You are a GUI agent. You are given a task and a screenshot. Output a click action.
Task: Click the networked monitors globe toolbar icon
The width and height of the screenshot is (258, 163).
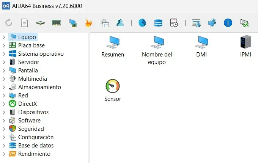(x=212, y=23)
